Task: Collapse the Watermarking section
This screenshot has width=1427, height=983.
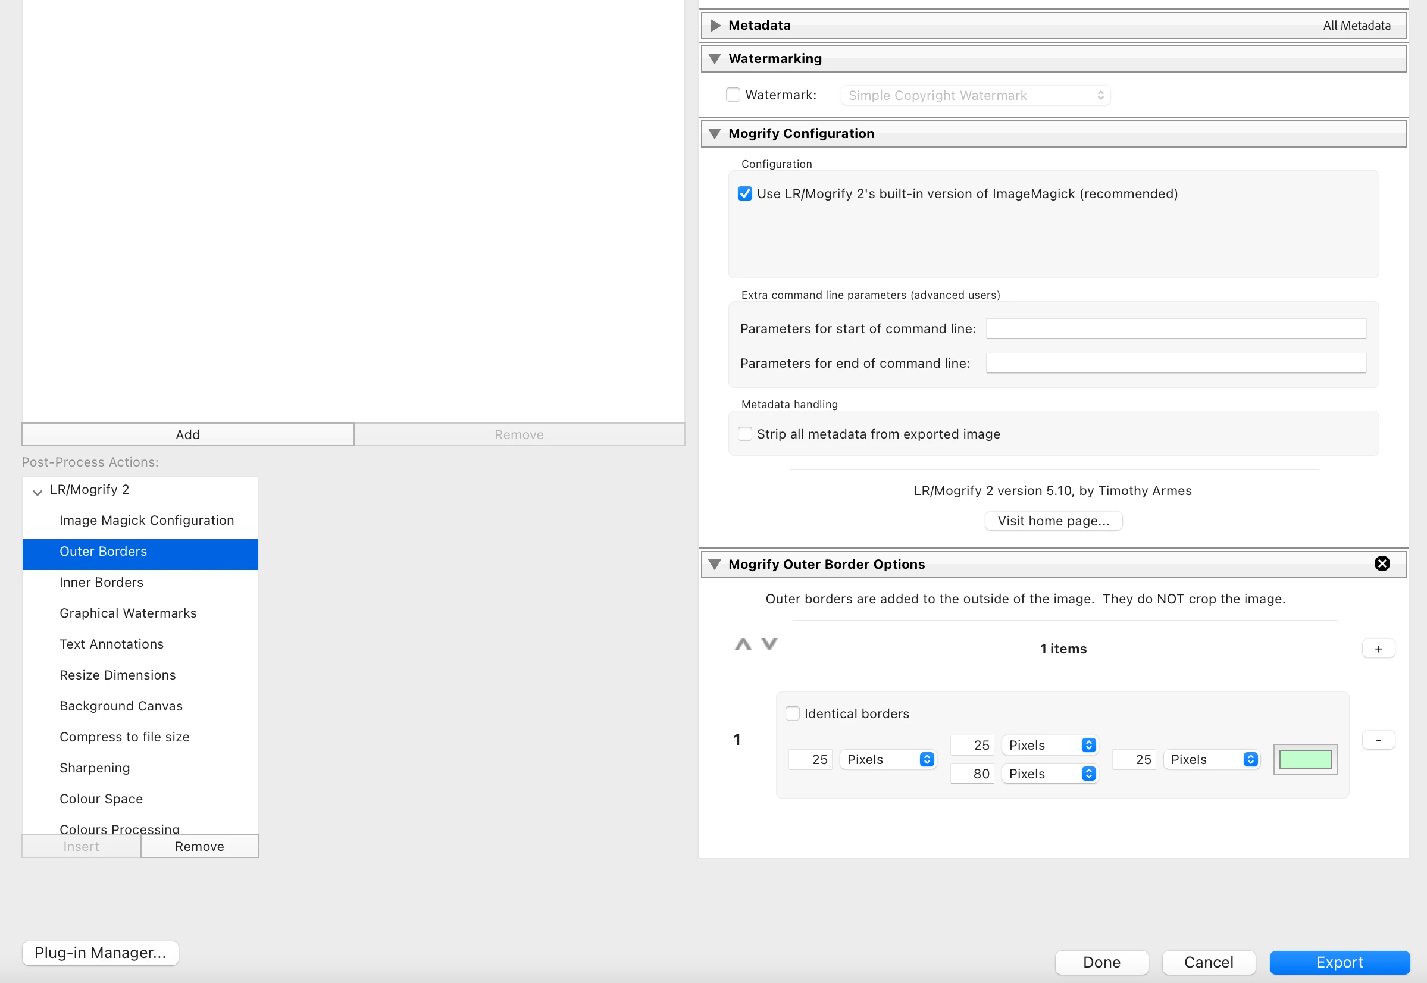Action: (x=715, y=58)
